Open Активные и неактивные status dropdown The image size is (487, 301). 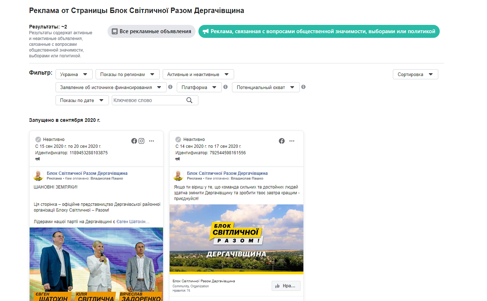[198, 74]
